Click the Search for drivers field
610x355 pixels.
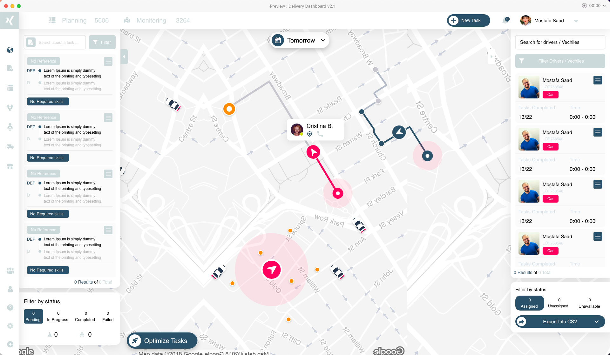point(560,42)
